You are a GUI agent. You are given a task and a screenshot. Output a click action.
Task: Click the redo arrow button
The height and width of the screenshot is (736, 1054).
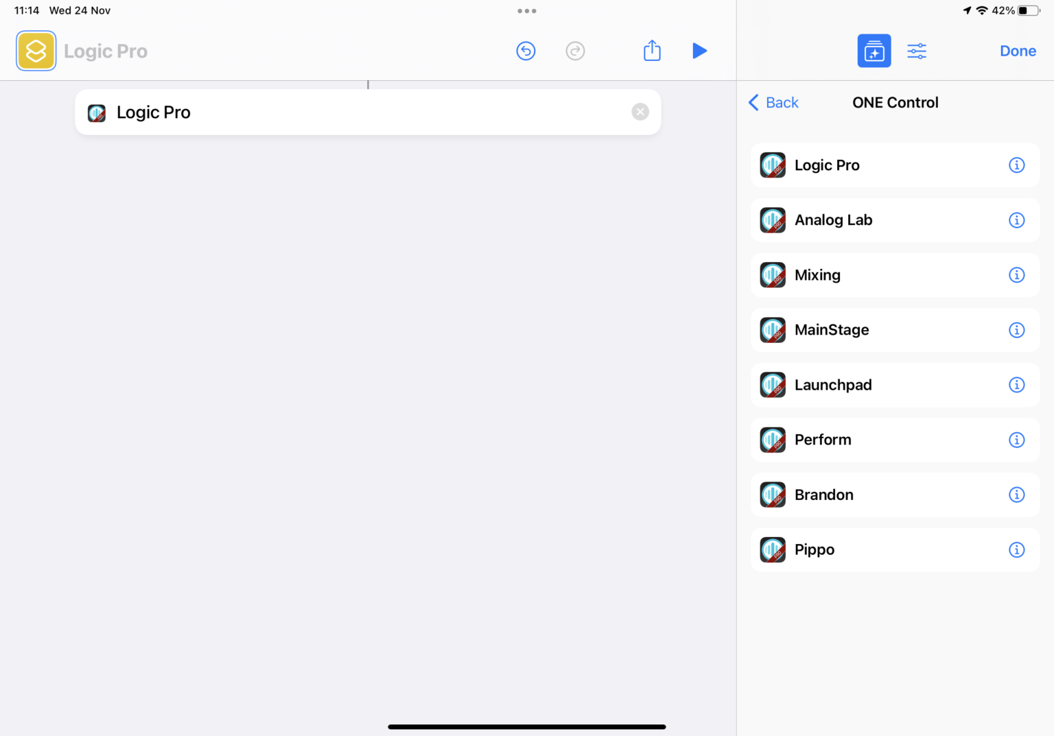point(575,51)
